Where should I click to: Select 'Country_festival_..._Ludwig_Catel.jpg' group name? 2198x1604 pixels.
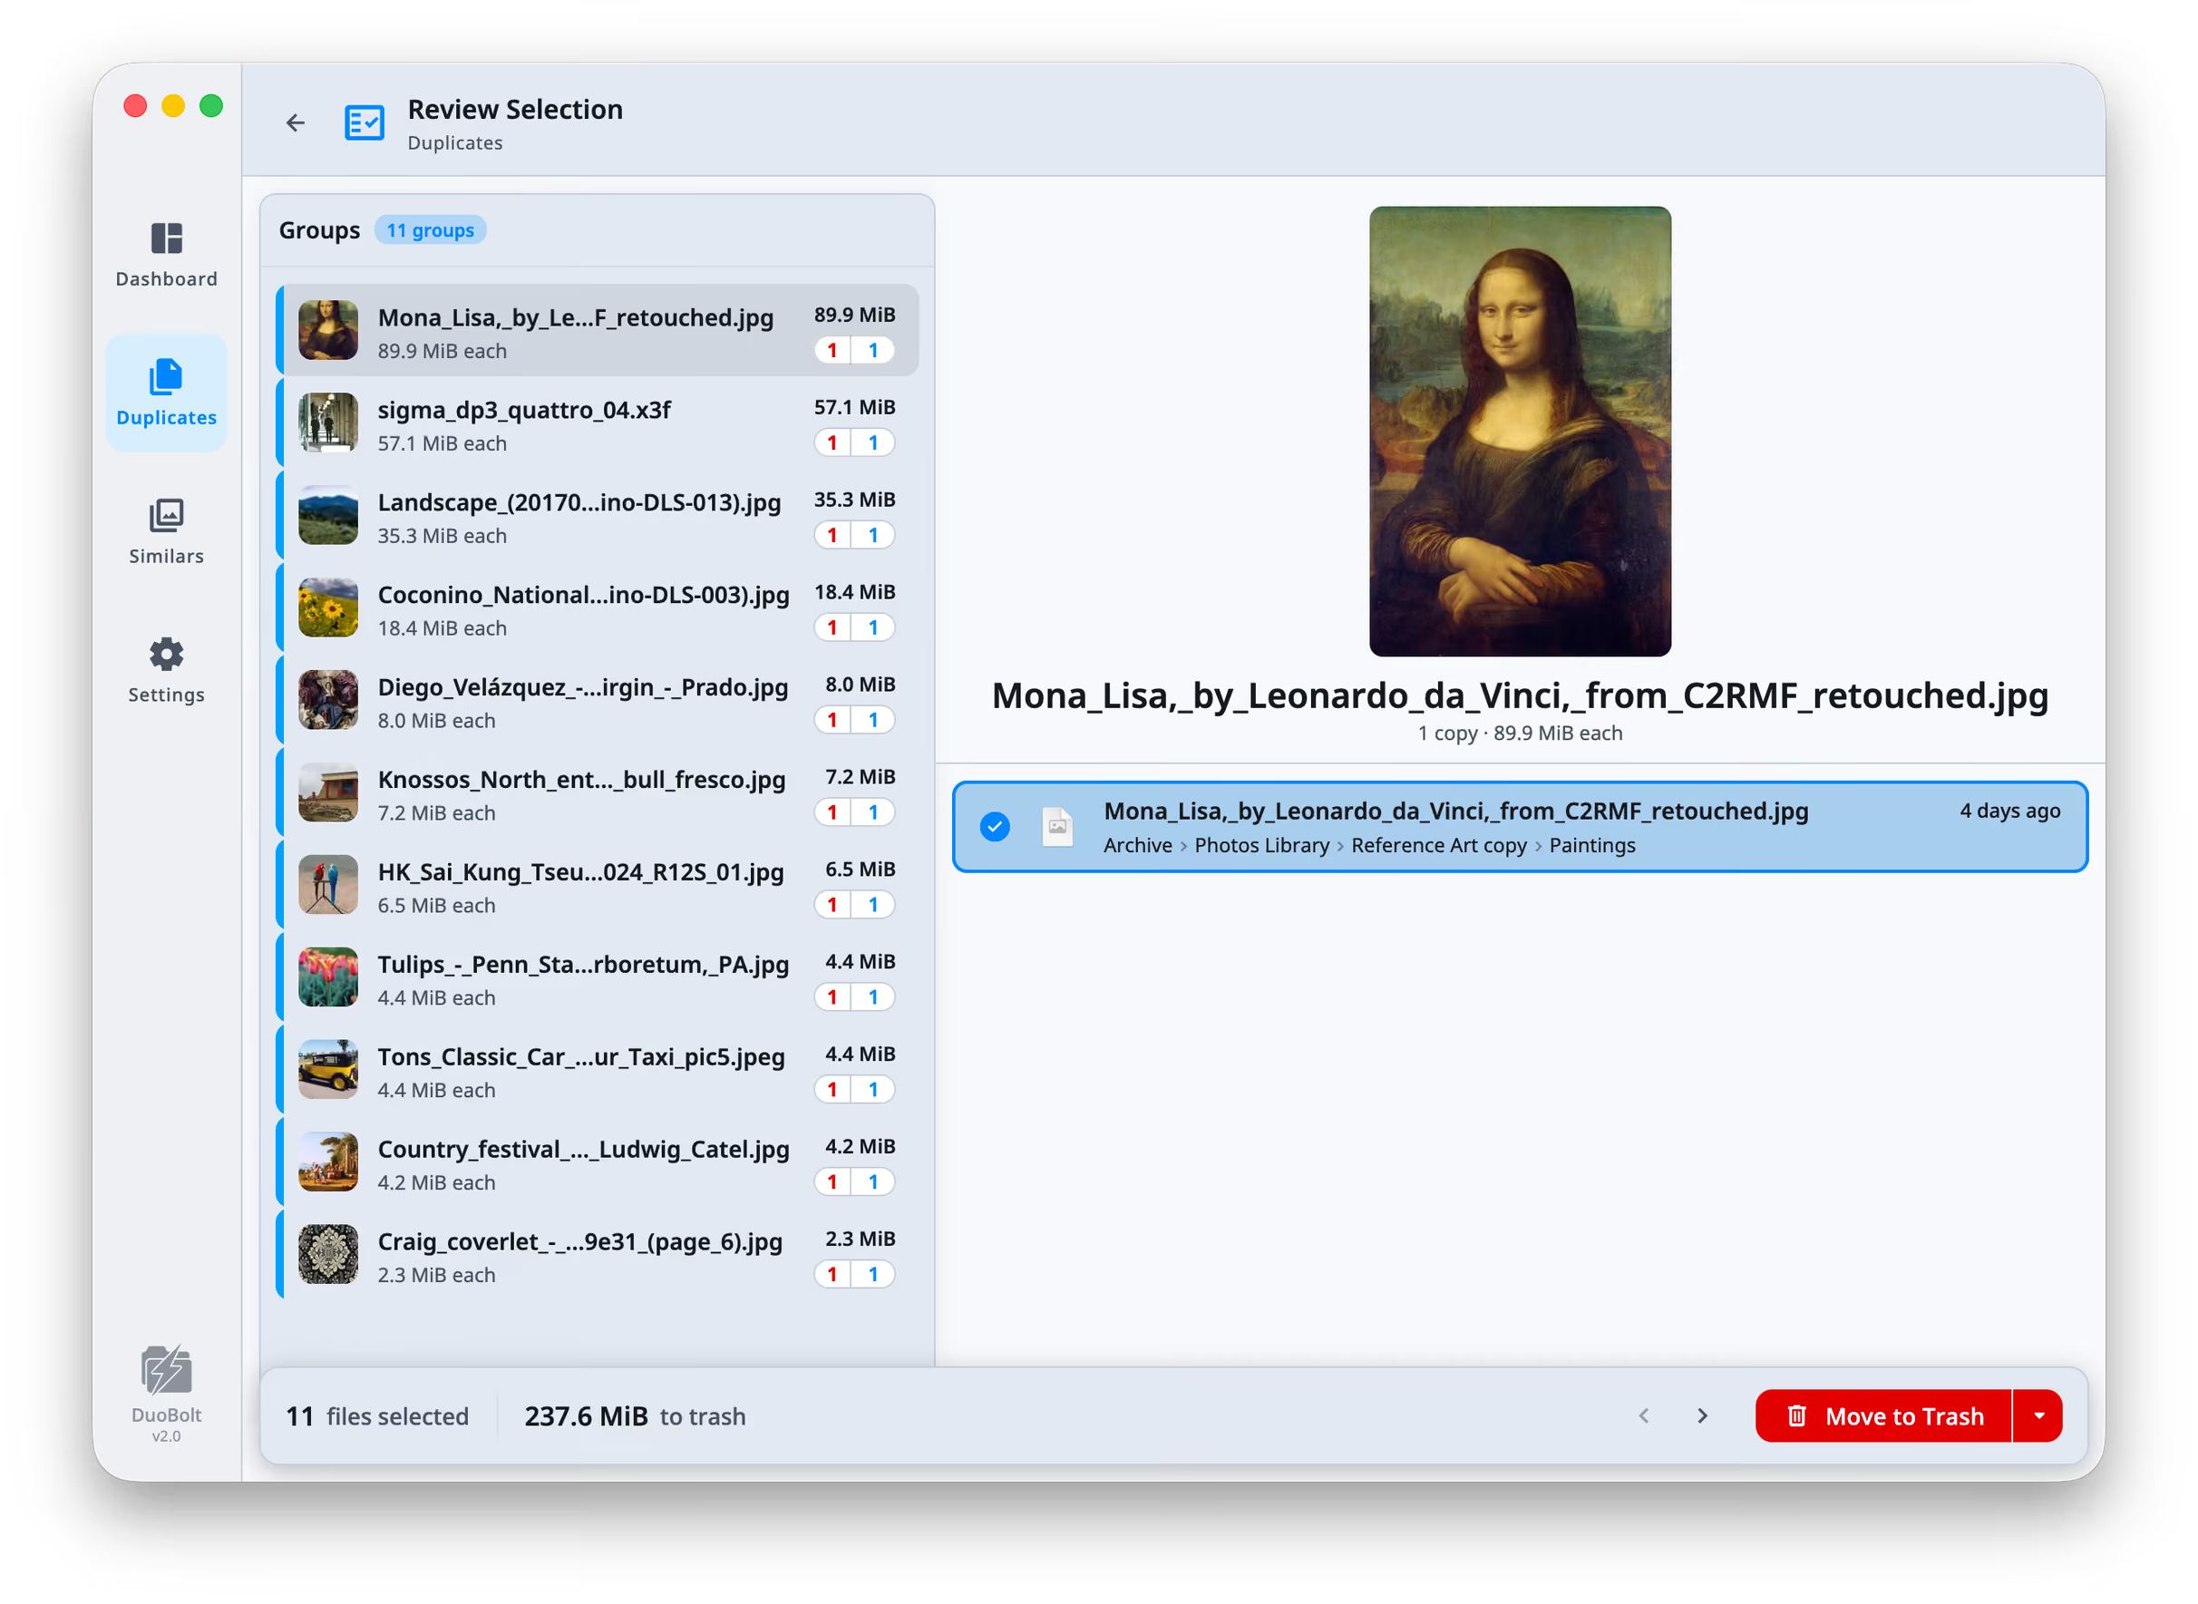(x=583, y=1150)
